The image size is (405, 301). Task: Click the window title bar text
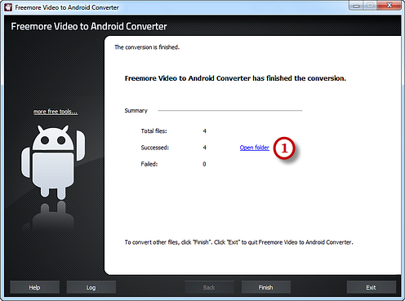tap(67, 7)
